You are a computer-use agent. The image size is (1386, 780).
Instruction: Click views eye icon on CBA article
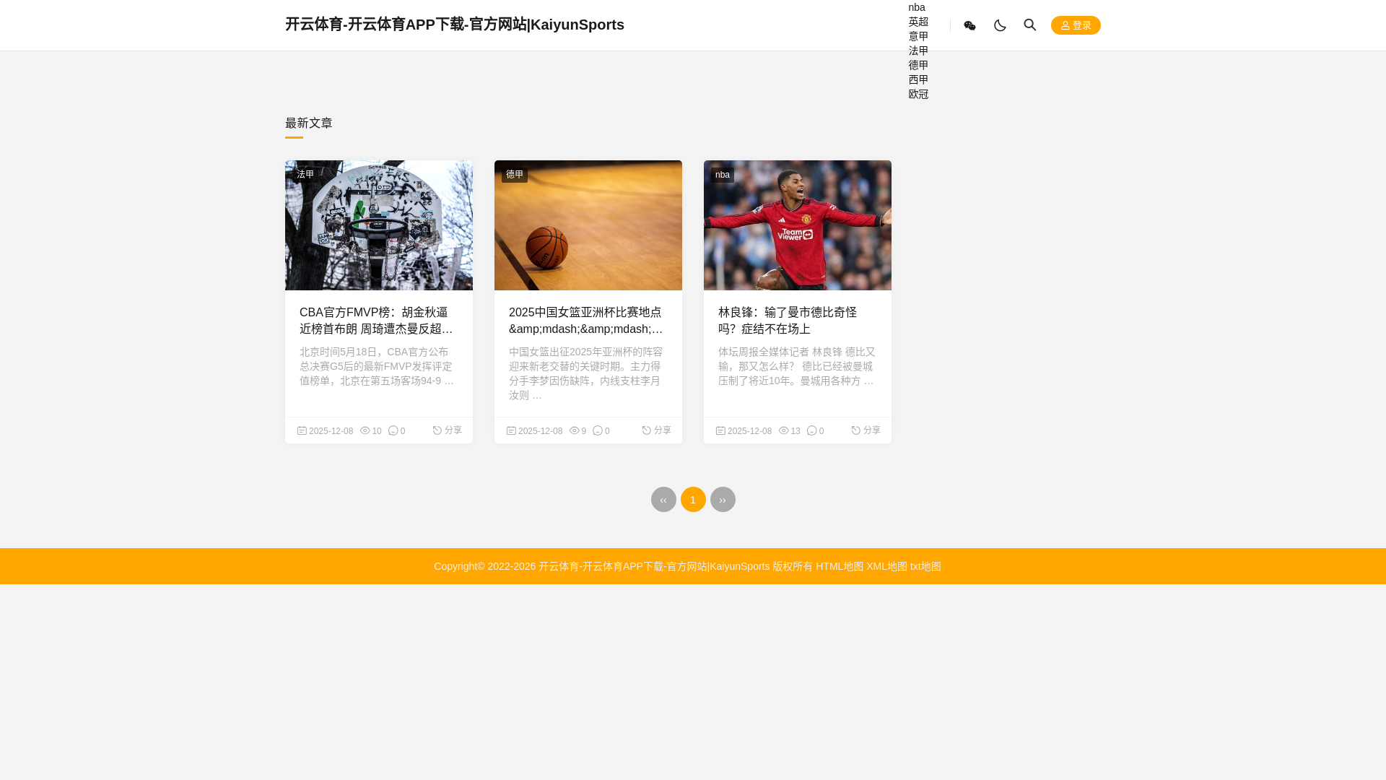[365, 430]
